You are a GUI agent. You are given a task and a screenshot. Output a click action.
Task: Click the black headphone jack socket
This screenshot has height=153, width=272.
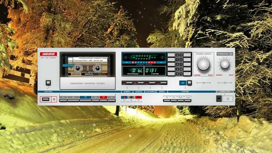click(219, 99)
